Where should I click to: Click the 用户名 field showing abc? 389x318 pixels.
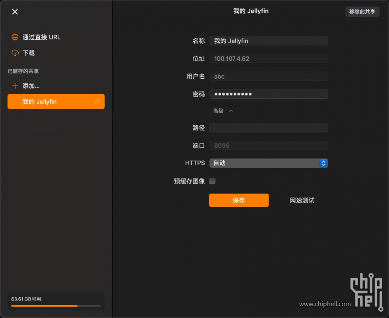click(x=269, y=76)
